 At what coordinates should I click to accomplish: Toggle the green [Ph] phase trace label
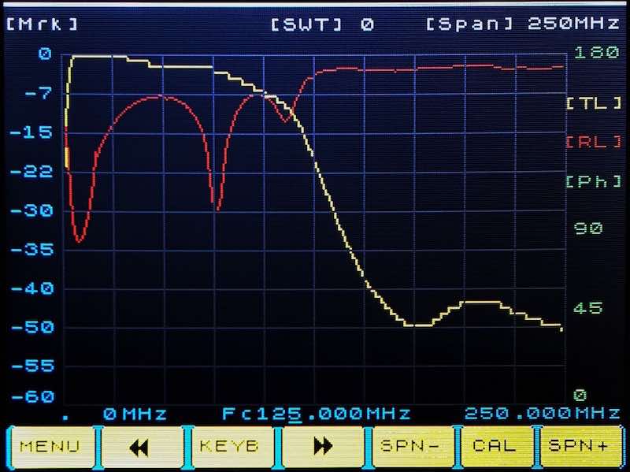click(x=587, y=181)
